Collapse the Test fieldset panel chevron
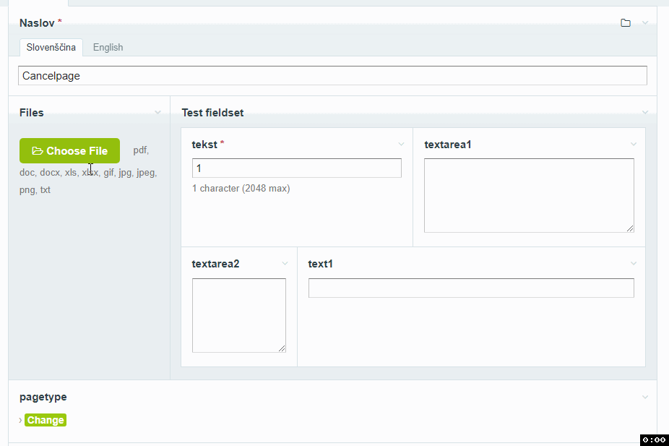This screenshot has width=669, height=446. click(x=644, y=113)
